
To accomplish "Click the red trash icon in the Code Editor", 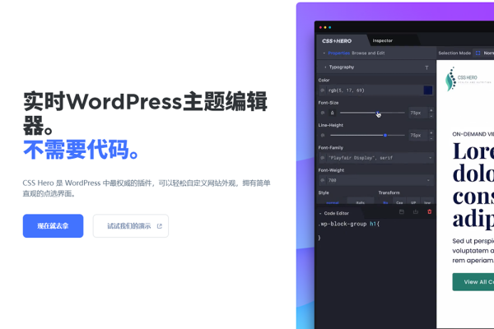I will (430, 212).
